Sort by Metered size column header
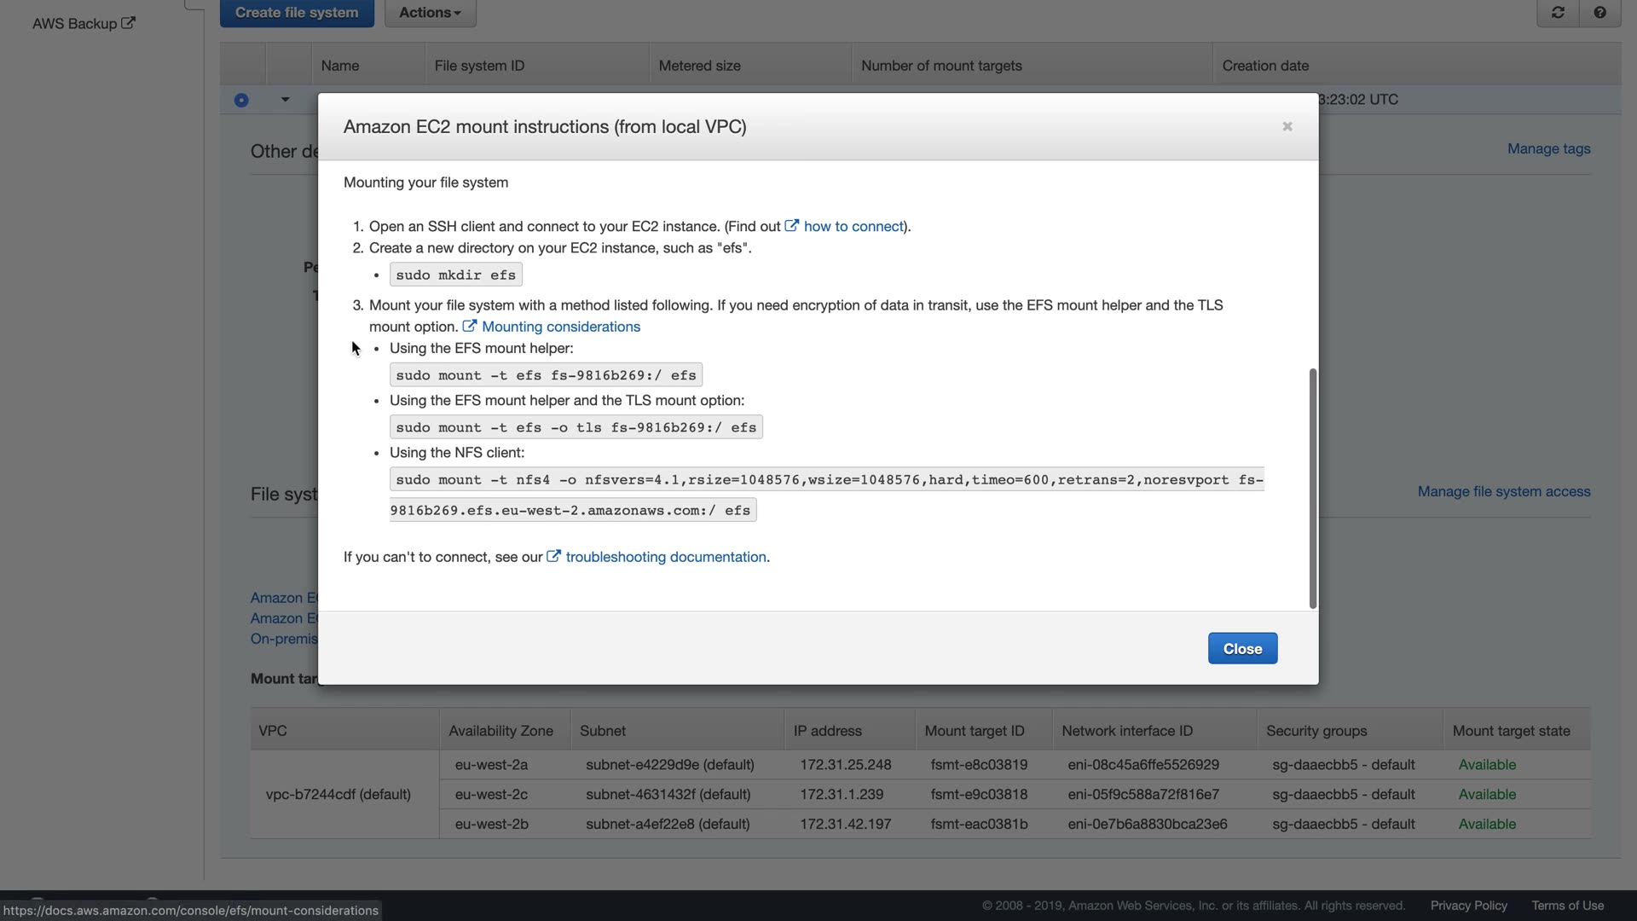This screenshot has height=921, width=1637. (699, 66)
